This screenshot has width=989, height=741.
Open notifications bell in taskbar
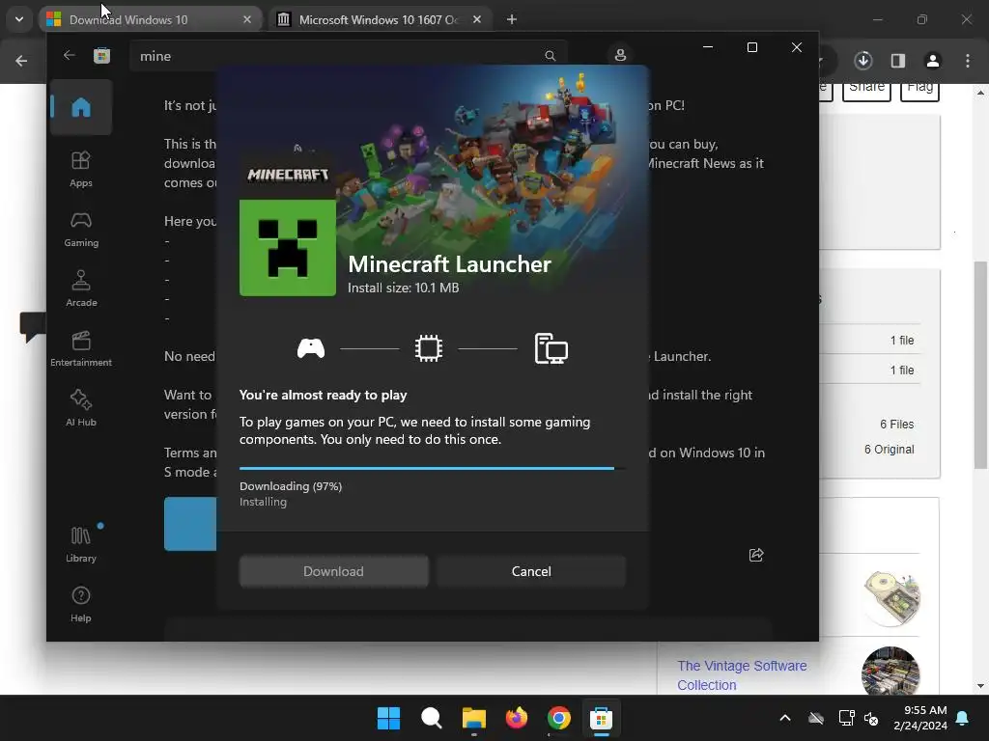click(x=963, y=718)
